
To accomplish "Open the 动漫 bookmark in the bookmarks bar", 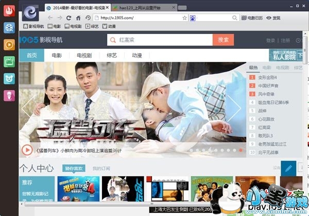I will [x=109, y=26].
